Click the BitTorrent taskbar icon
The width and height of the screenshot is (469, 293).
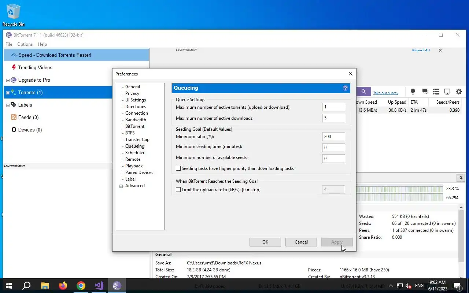click(x=117, y=286)
